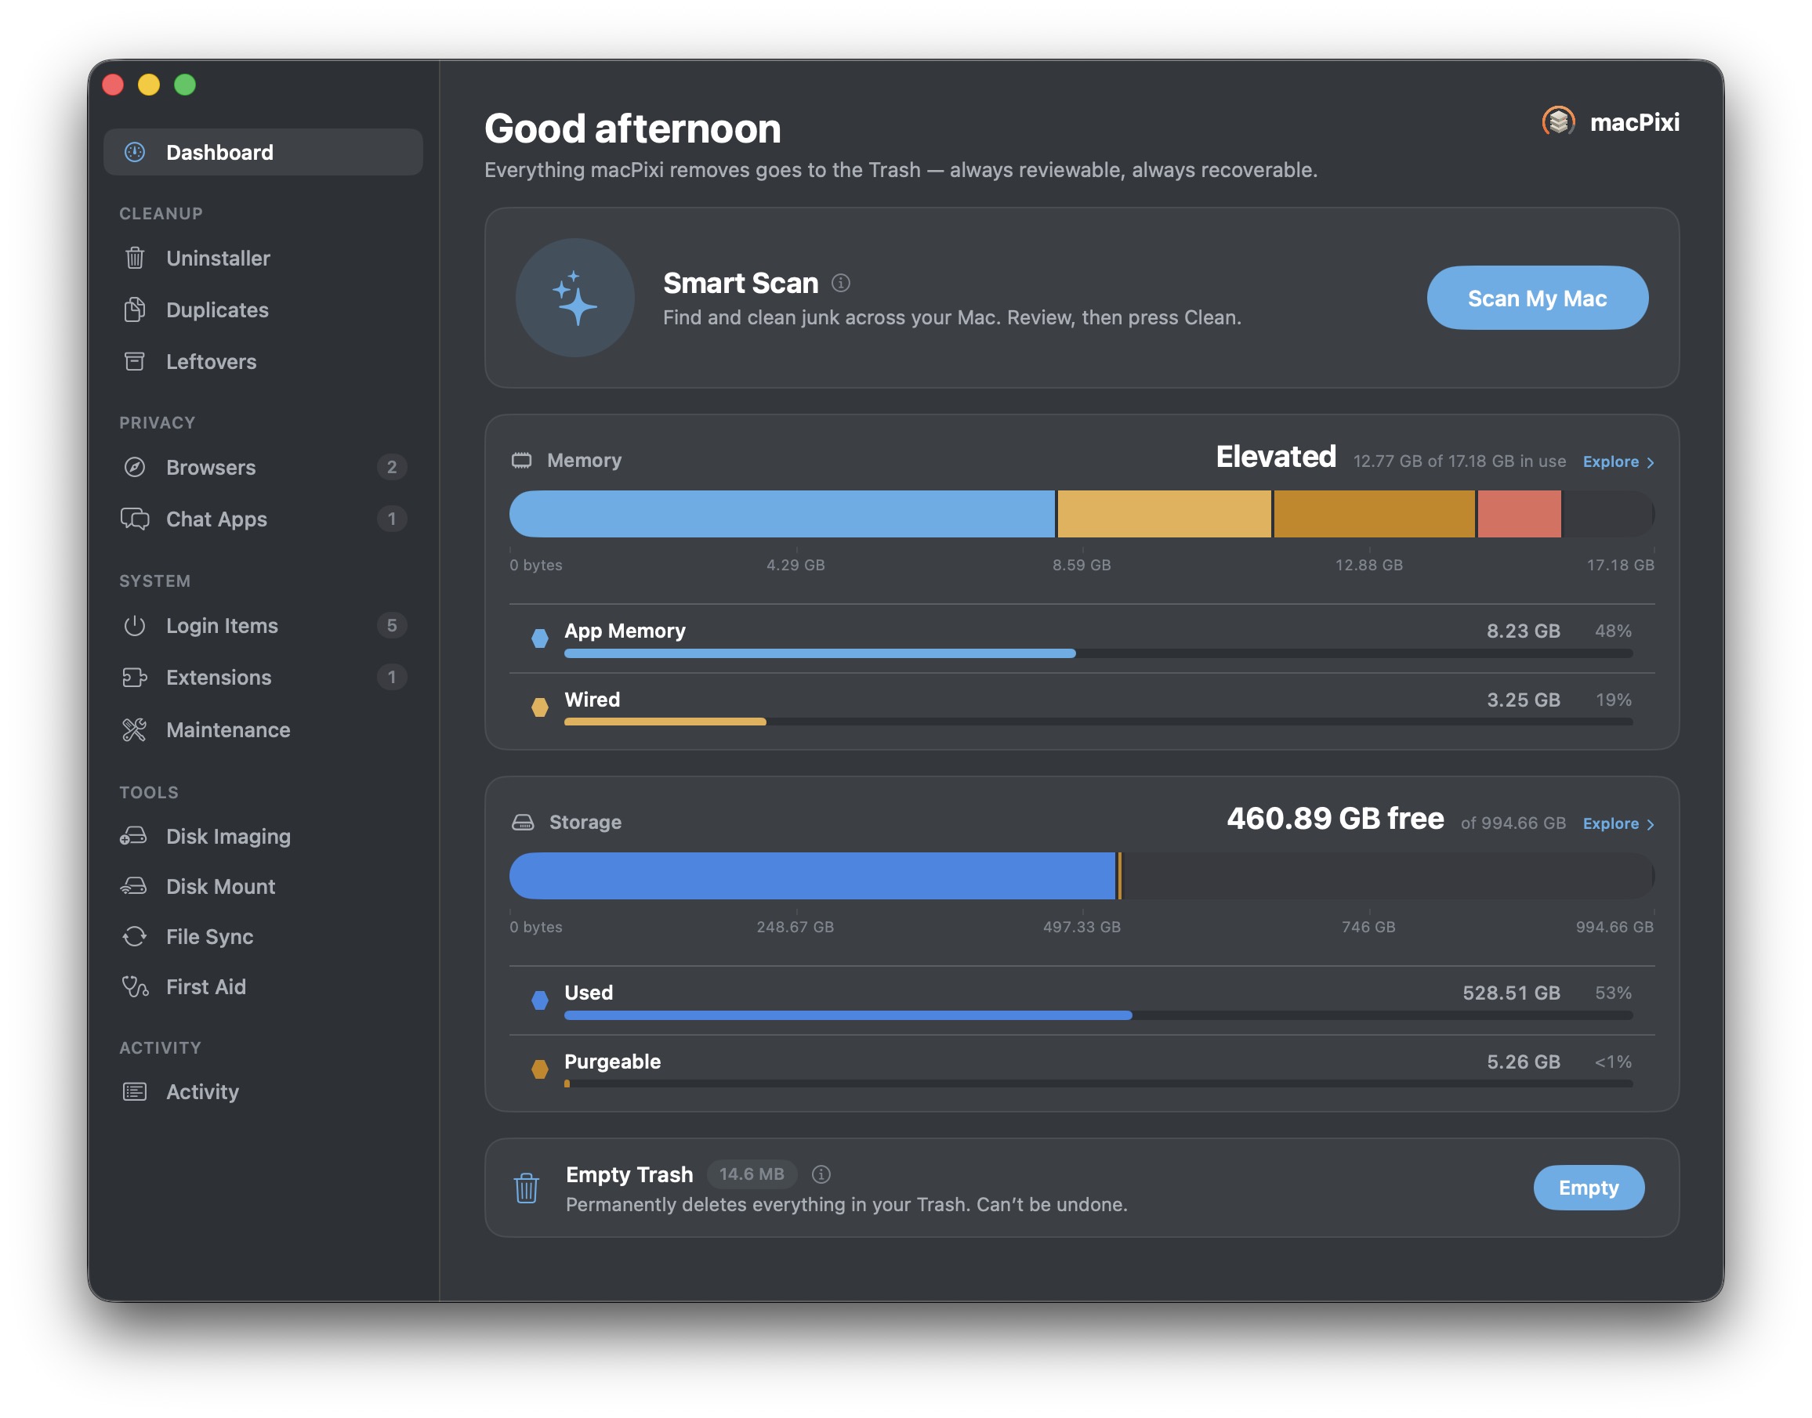The width and height of the screenshot is (1812, 1418).
Task: Click the App Memory progress bar
Action: click(x=1098, y=653)
